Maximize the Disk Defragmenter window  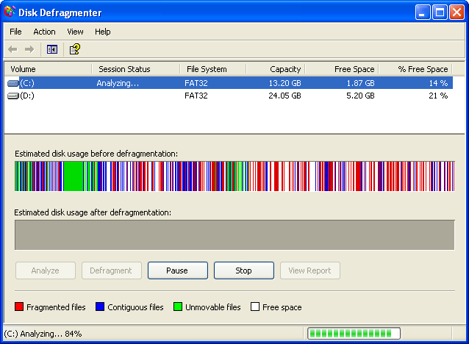(440, 12)
